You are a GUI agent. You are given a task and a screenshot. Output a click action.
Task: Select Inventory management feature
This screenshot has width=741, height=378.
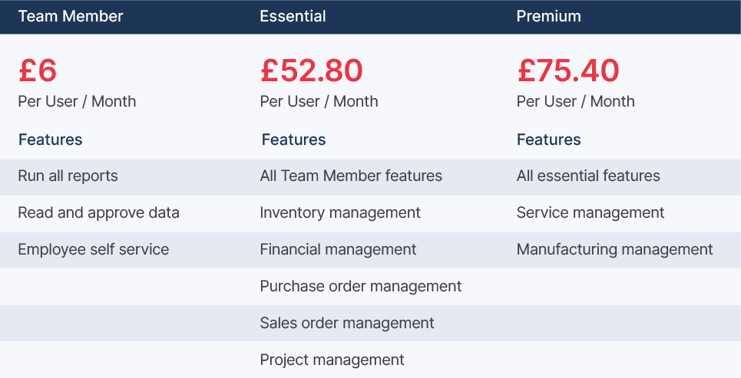pos(340,213)
